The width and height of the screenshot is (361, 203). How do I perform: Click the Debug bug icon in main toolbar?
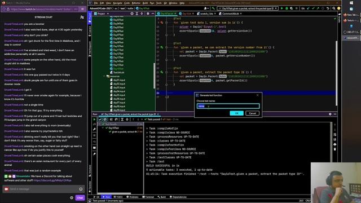[287, 8]
